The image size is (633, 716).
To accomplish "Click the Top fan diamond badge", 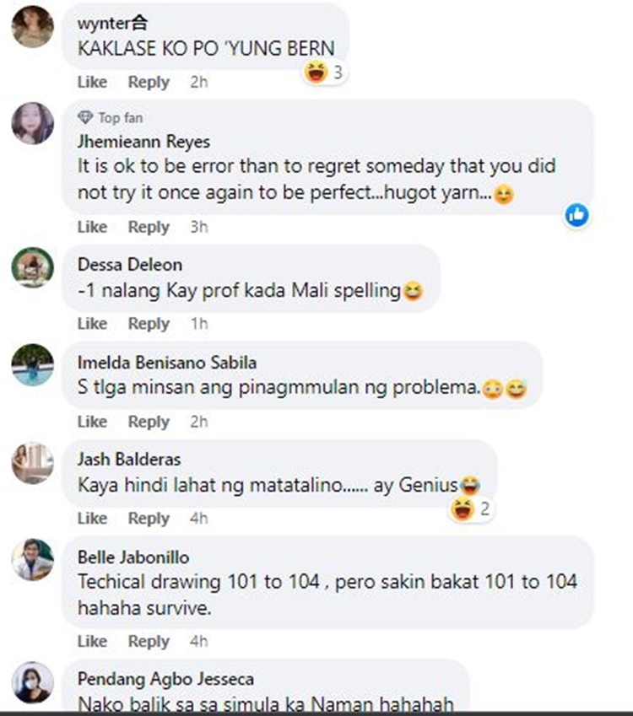I will coord(85,118).
